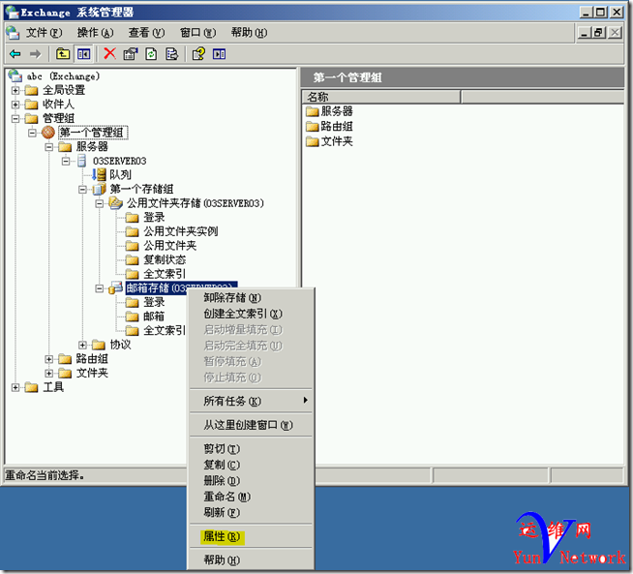Toggle the show/hide console tree icon
Image resolution: width=633 pixels, height=574 pixels.
click(84, 53)
